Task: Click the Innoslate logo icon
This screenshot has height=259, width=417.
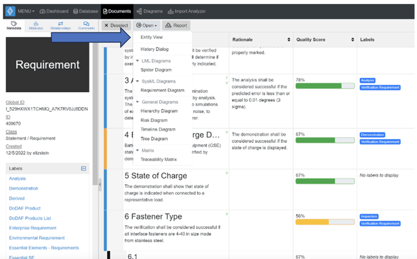Action: coord(10,11)
